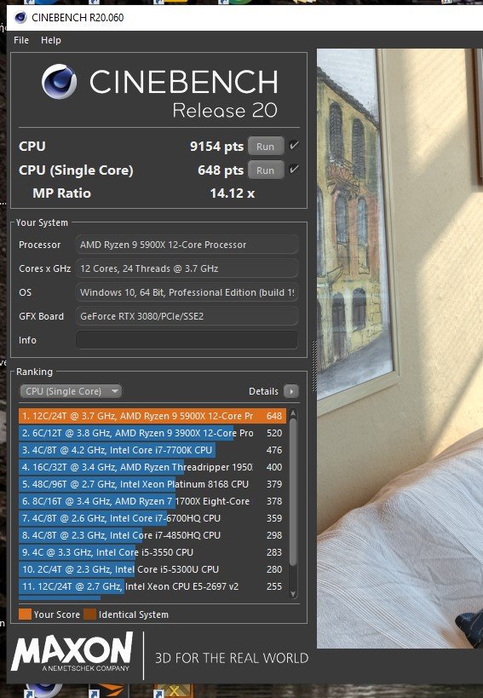Click the 9154 pts CPU score
The height and width of the screenshot is (698, 483).
point(216,146)
